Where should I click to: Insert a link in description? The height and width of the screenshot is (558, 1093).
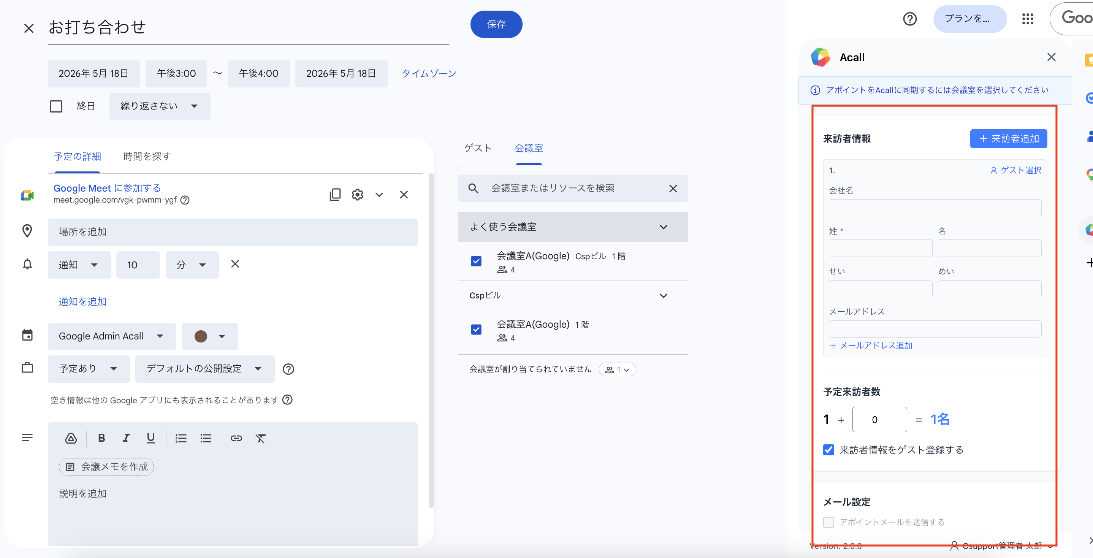coord(236,438)
